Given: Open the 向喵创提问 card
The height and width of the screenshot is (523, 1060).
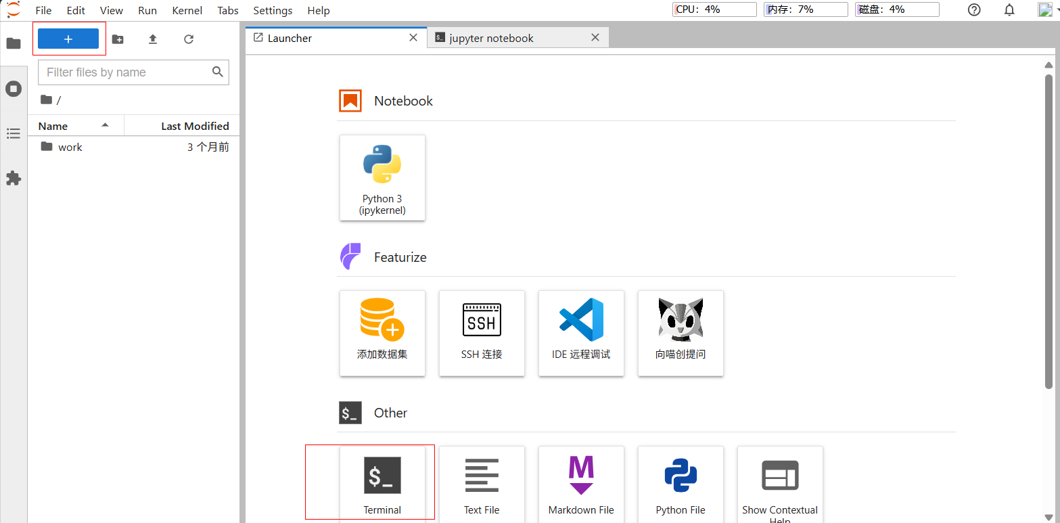Looking at the screenshot, I should pyautogui.click(x=681, y=333).
